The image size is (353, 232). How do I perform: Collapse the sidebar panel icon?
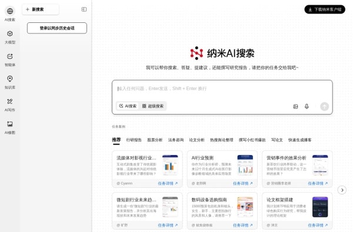(x=84, y=9)
